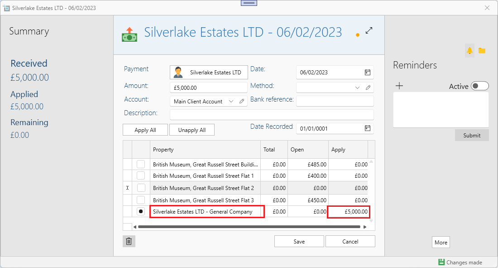Check the Great Russell Street Flat 1 checkbox
This screenshot has height=268, width=498.
tap(141, 175)
